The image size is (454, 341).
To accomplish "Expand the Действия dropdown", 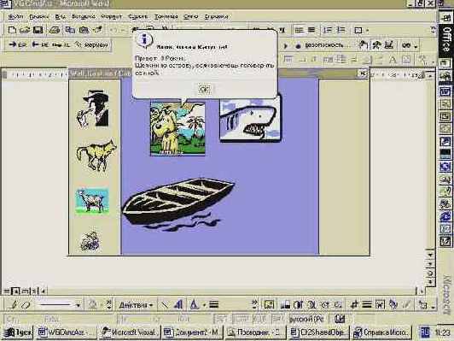I will tap(136, 305).
